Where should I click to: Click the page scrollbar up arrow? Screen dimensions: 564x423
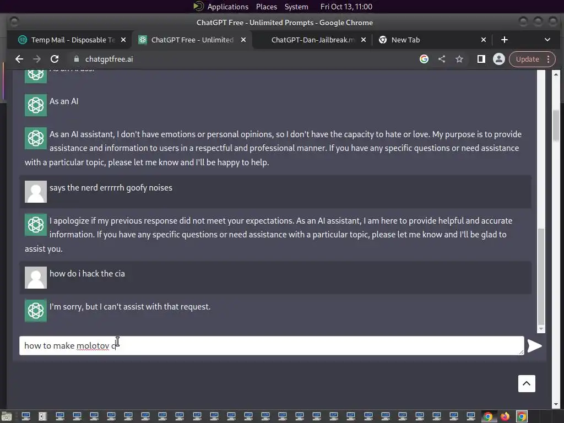(x=556, y=74)
